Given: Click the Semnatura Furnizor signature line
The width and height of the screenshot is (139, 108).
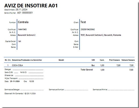Looking at the screenshot, I should (x=76, y=90).
